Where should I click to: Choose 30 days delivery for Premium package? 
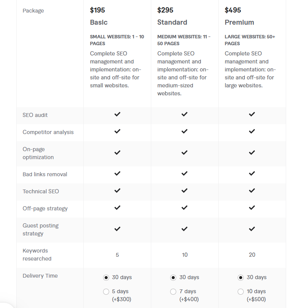pyautogui.click(x=241, y=278)
